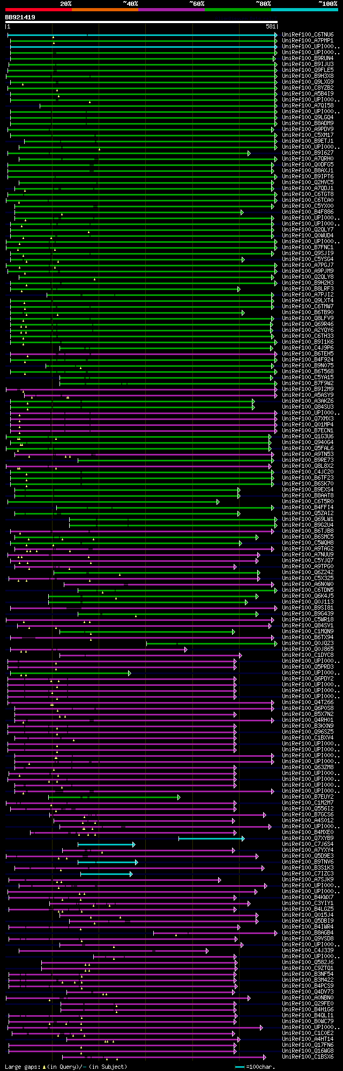The image size is (343, 1071).
Task: Open UniRef100_B9TNV6 hit
Action: tap(308, 862)
